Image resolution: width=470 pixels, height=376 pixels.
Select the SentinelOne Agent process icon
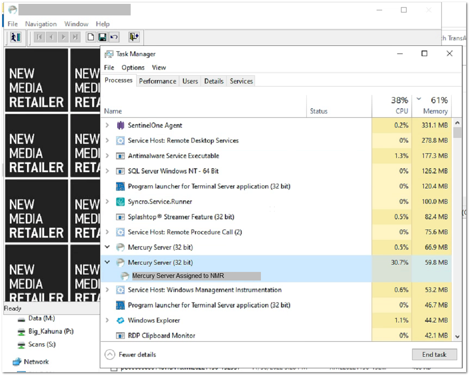point(120,125)
